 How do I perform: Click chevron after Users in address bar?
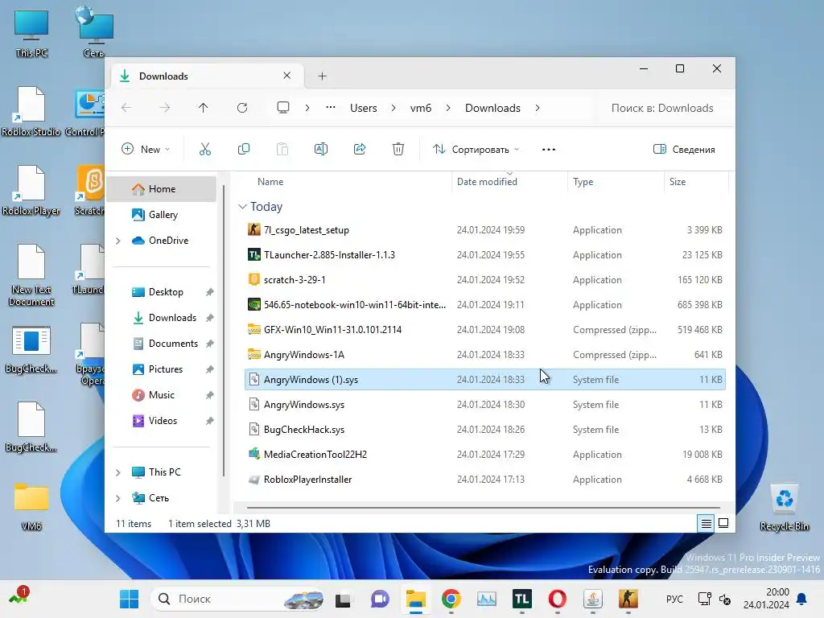point(393,108)
